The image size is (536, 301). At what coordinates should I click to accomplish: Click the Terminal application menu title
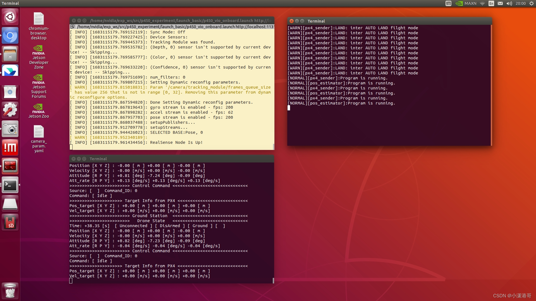click(x=10, y=3)
